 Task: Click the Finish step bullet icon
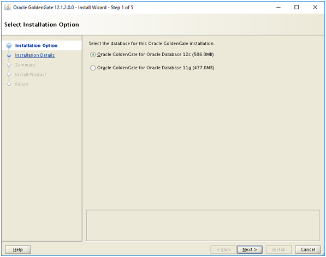[x=9, y=84]
